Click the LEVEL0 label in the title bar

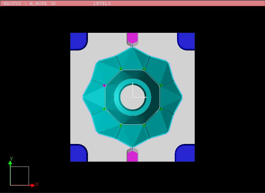[102, 3]
